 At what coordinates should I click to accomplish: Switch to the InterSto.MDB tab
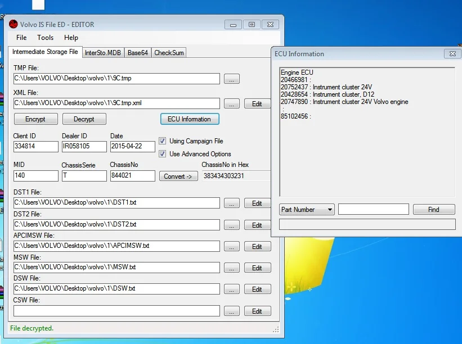(x=103, y=53)
